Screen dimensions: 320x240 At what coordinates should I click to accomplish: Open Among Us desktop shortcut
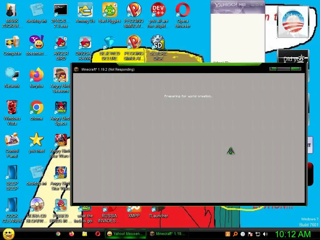point(85,13)
